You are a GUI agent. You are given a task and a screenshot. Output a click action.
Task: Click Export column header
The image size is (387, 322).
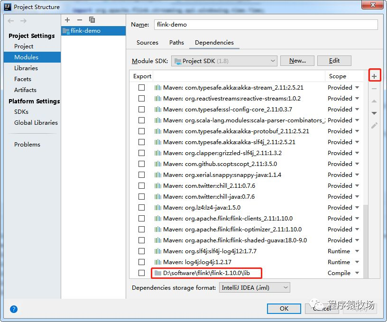[x=142, y=76]
